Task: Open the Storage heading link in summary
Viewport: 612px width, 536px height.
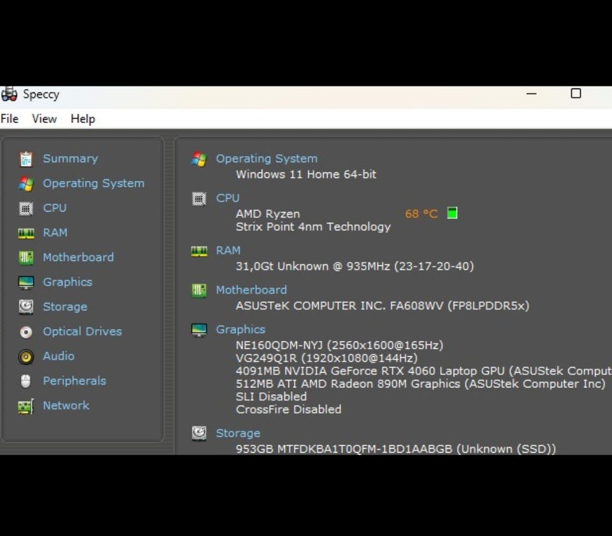Action: coord(238,433)
